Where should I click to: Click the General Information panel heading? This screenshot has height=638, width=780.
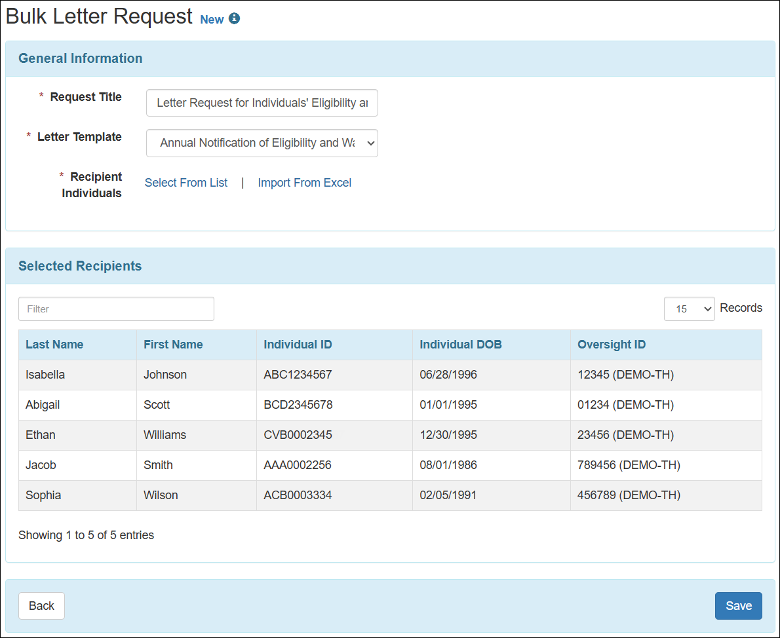(81, 58)
